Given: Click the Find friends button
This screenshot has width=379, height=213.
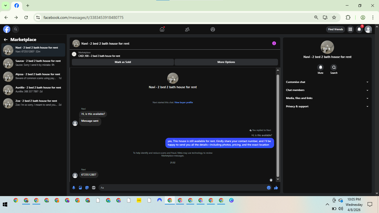Looking at the screenshot, I should tap(335, 29).
